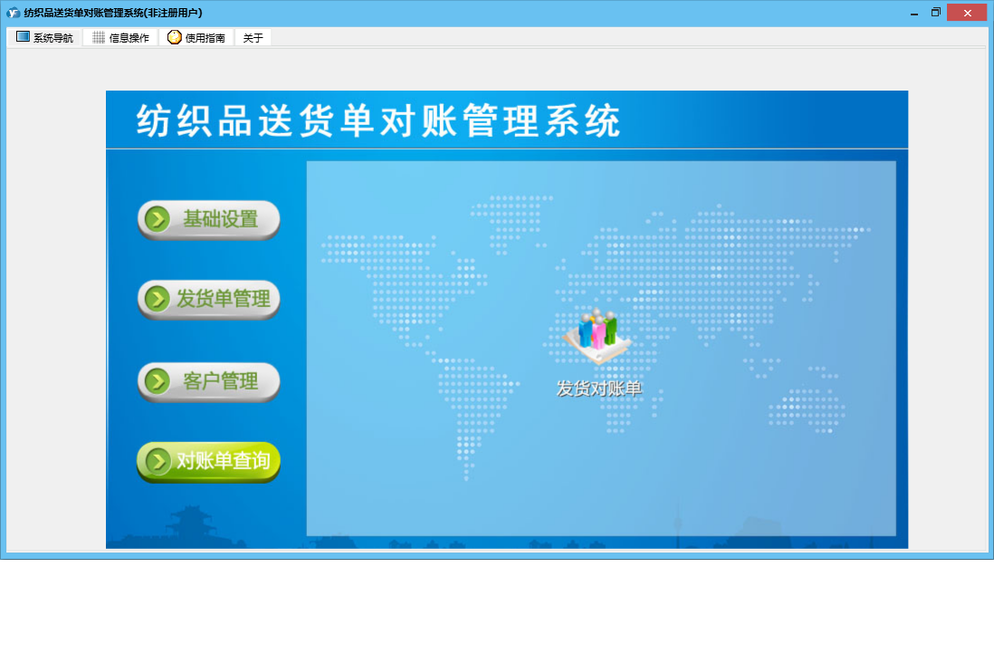The height and width of the screenshot is (654, 994).
Task: Click the monitor icon beside 系统导航
Action: (x=23, y=37)
